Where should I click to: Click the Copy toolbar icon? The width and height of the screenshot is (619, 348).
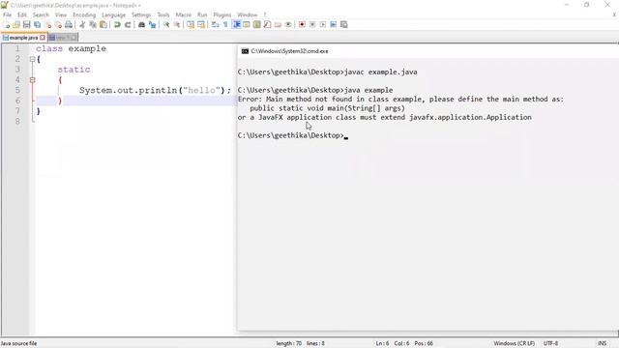coord(93,24)
